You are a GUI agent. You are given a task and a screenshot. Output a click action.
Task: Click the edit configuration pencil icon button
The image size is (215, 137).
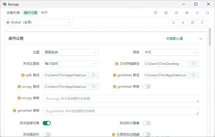click(x=193, y=22)
